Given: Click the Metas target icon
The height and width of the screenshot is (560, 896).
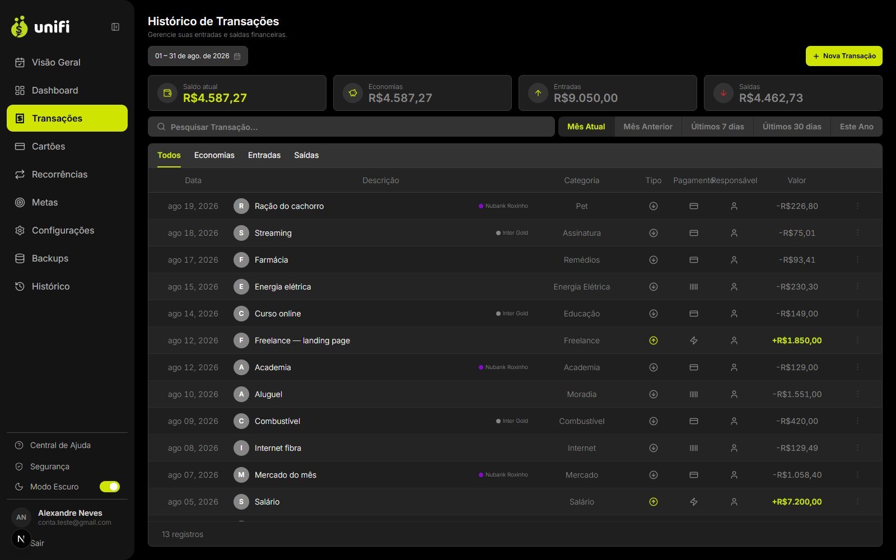Looking at the screenshot, I should click(x=20, y=202).
